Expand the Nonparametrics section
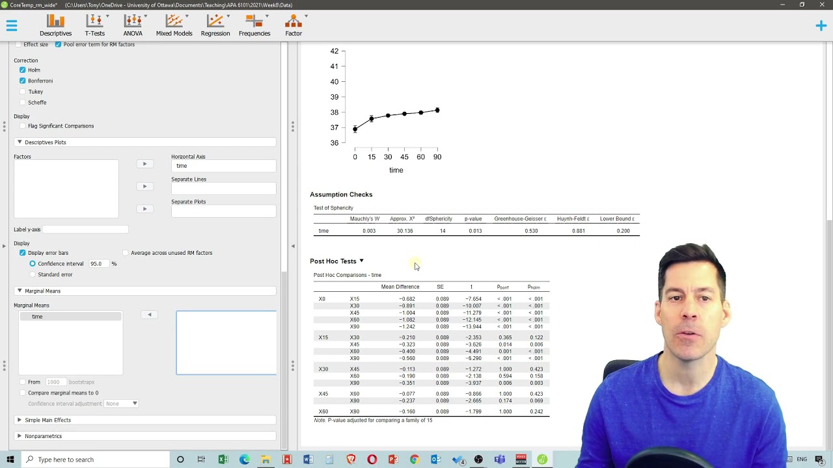 click(144, 436)
